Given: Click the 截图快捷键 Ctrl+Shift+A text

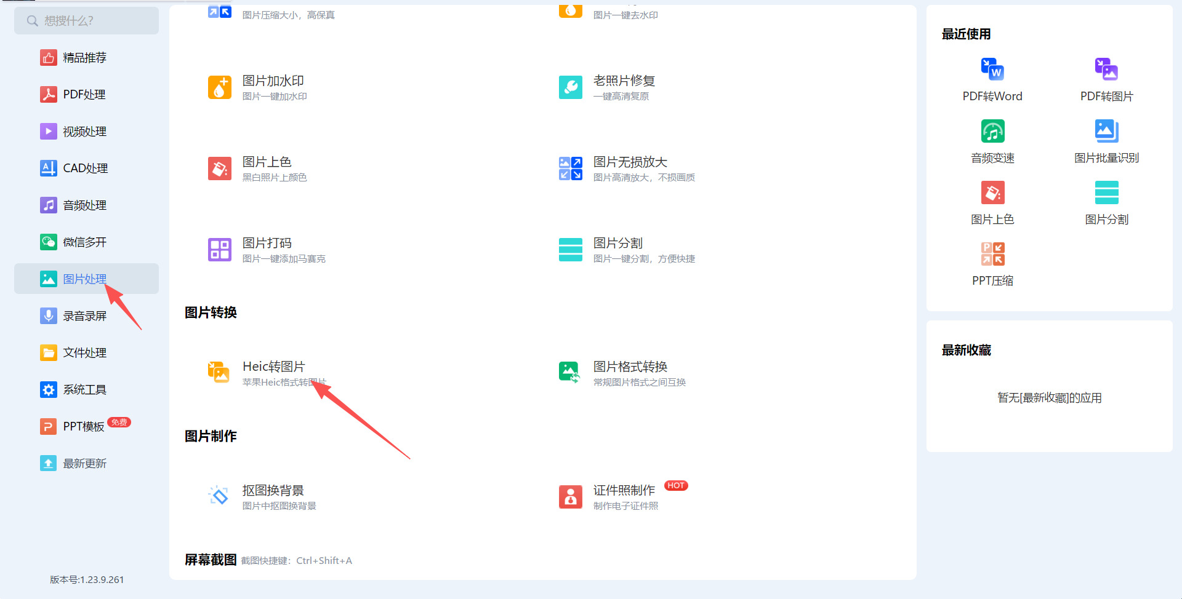Looking at the screenshot, I should [x=297, y=561].
